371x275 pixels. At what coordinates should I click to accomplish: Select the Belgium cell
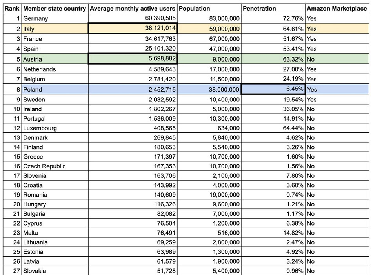click(x=55, y=79)
